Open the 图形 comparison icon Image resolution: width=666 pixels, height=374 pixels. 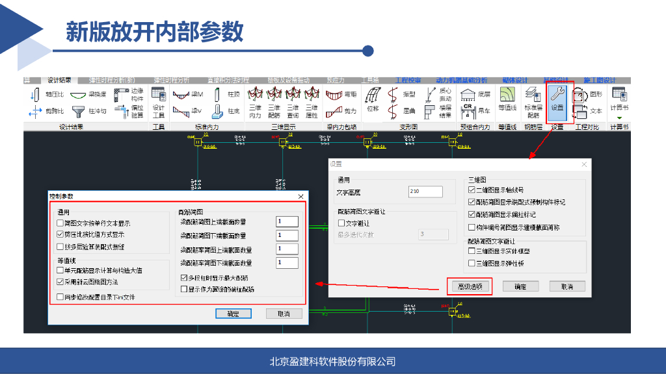coord(579,95)
